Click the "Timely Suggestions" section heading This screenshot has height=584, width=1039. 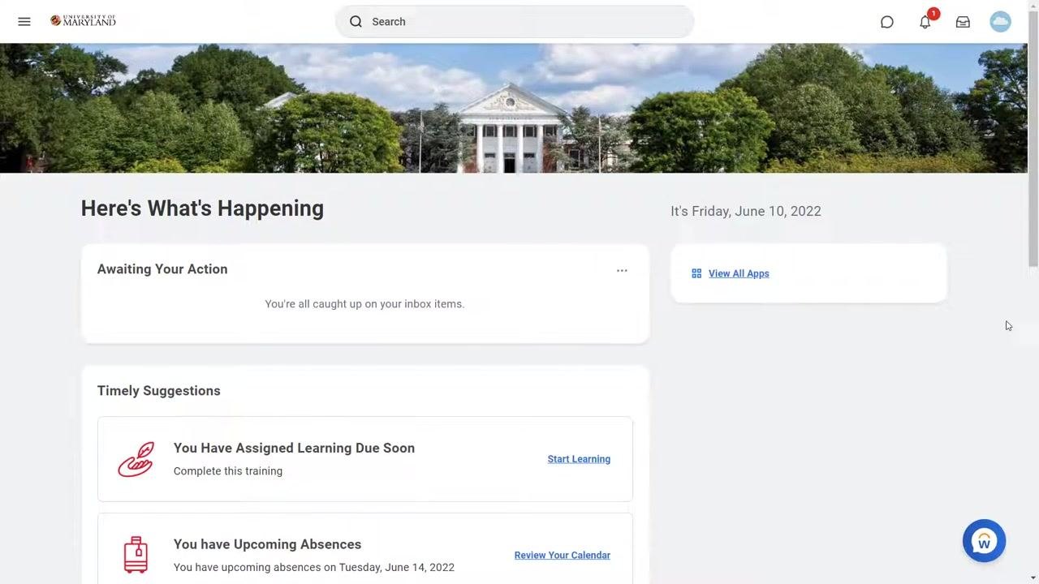click(159, 391)
